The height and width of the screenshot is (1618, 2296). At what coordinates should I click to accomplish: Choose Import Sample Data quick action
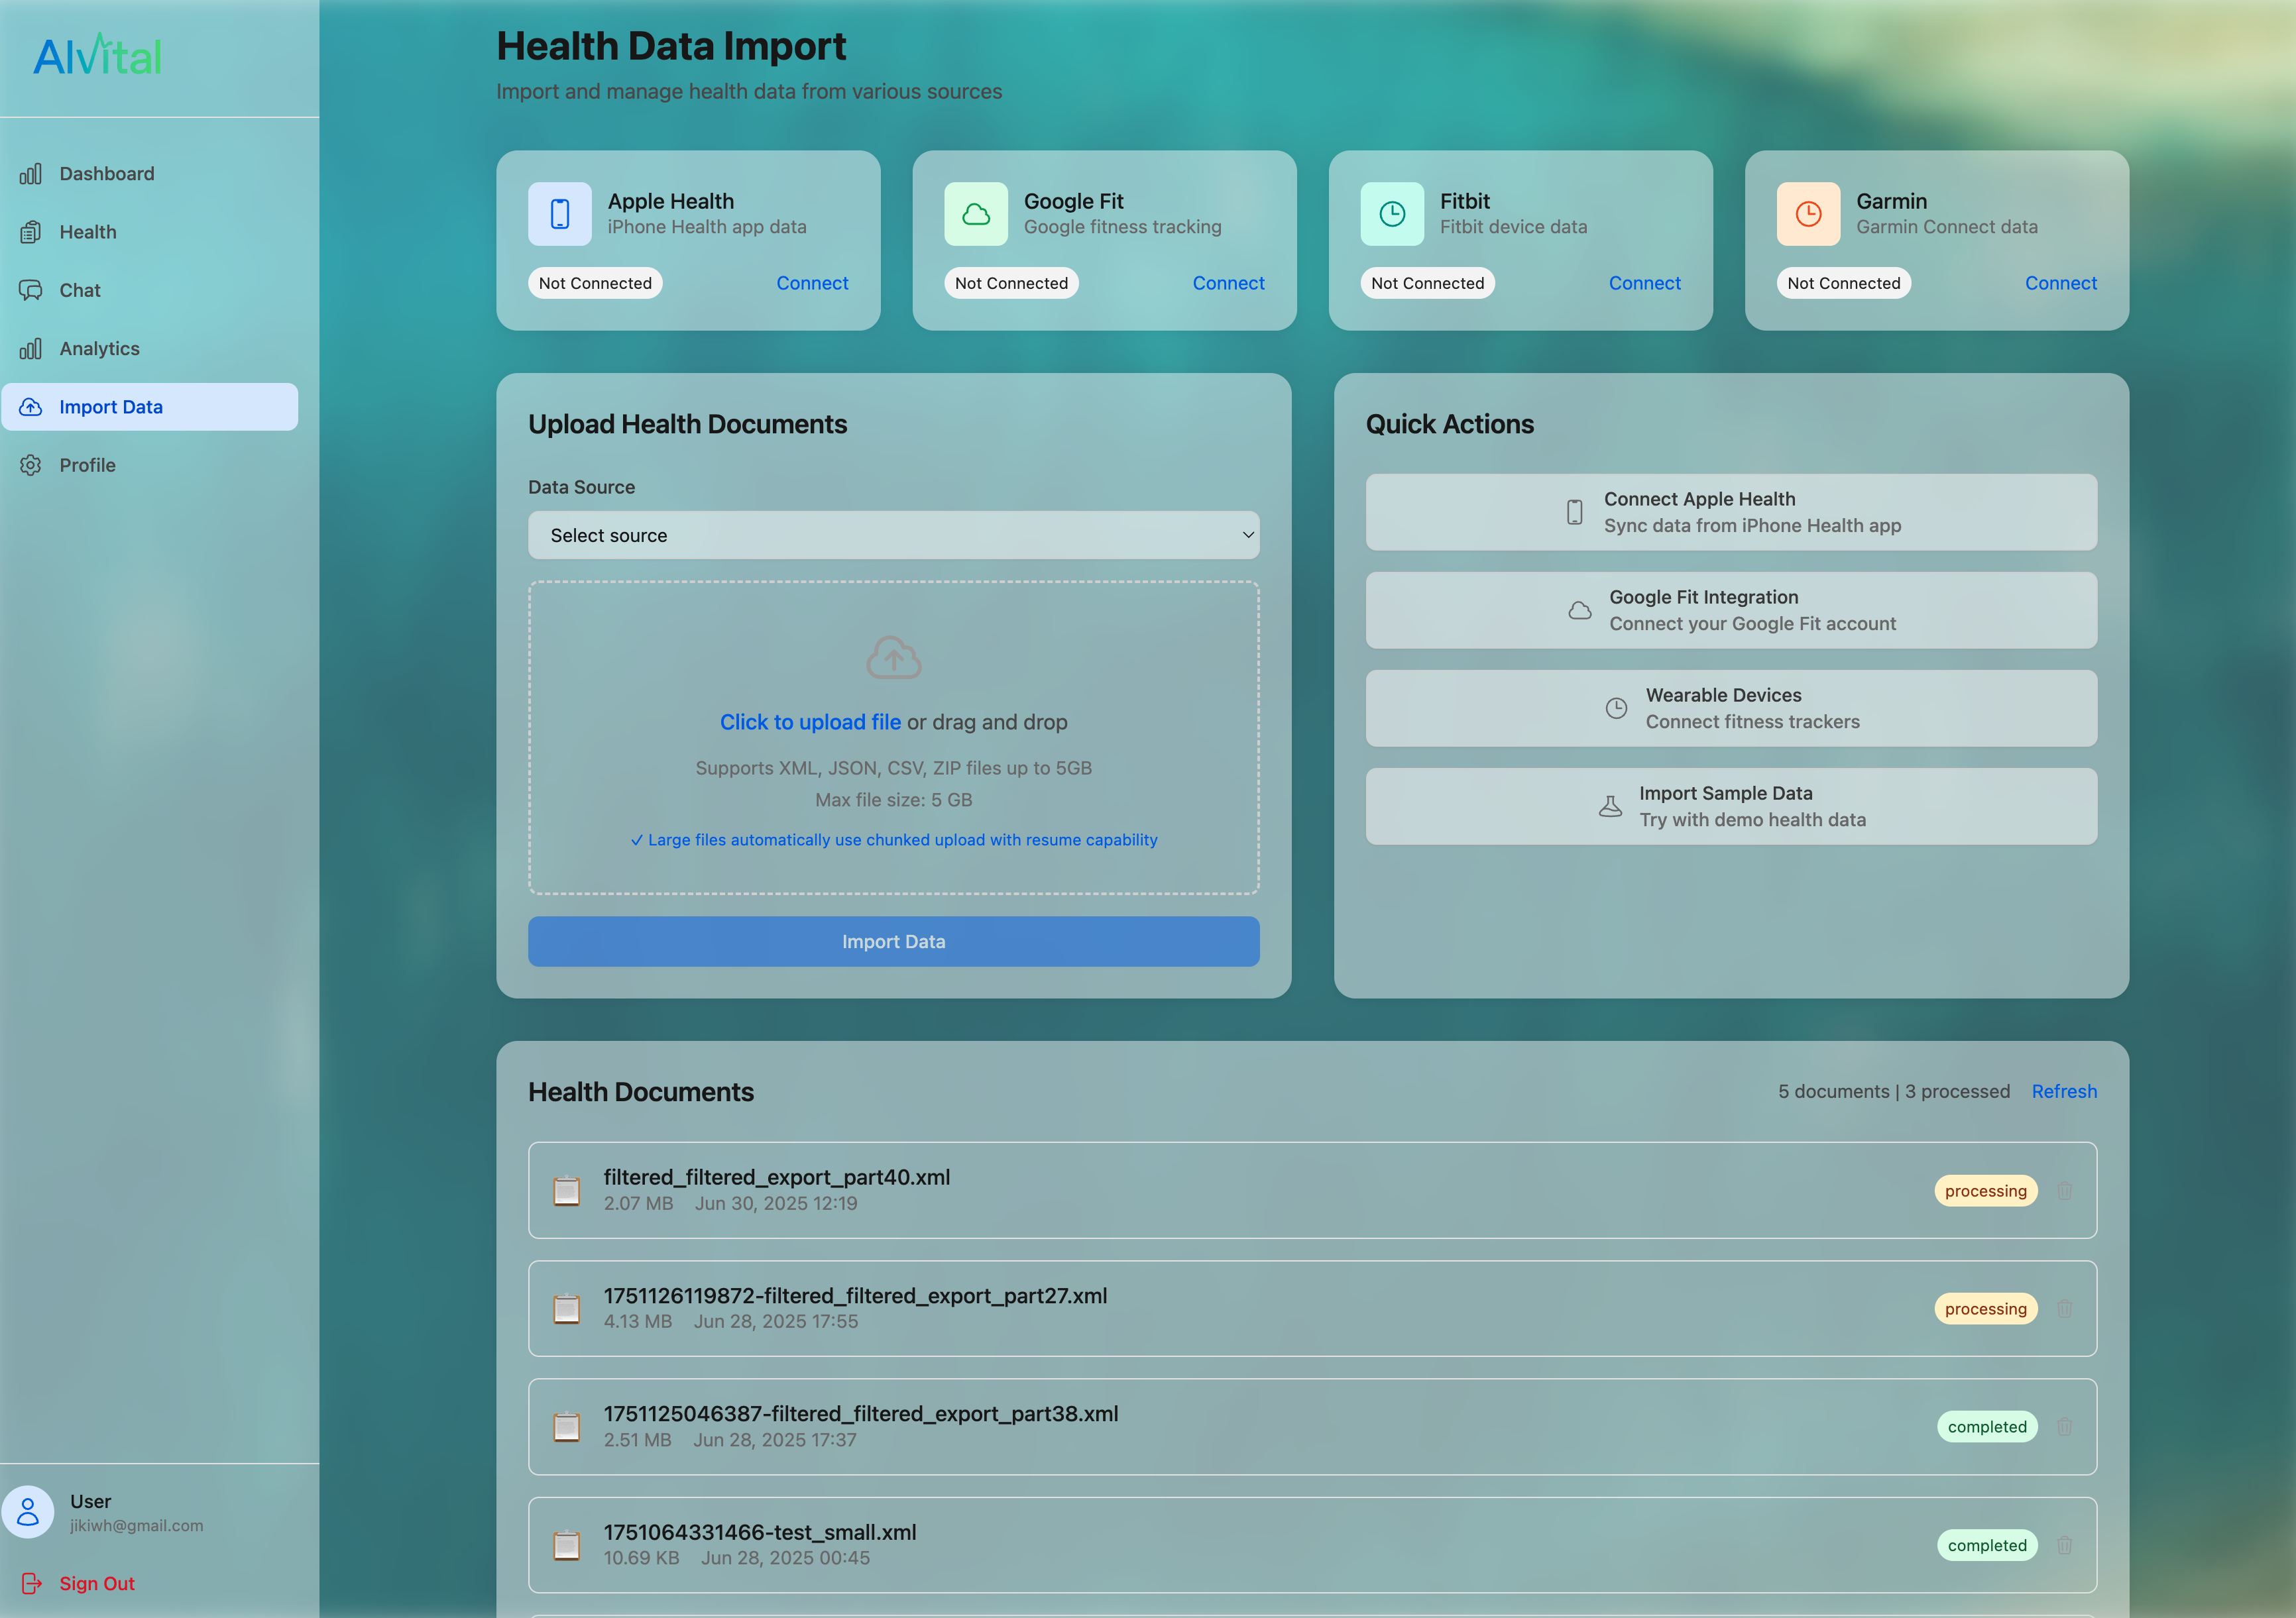pyautogui.click(x=1731, y=806)
